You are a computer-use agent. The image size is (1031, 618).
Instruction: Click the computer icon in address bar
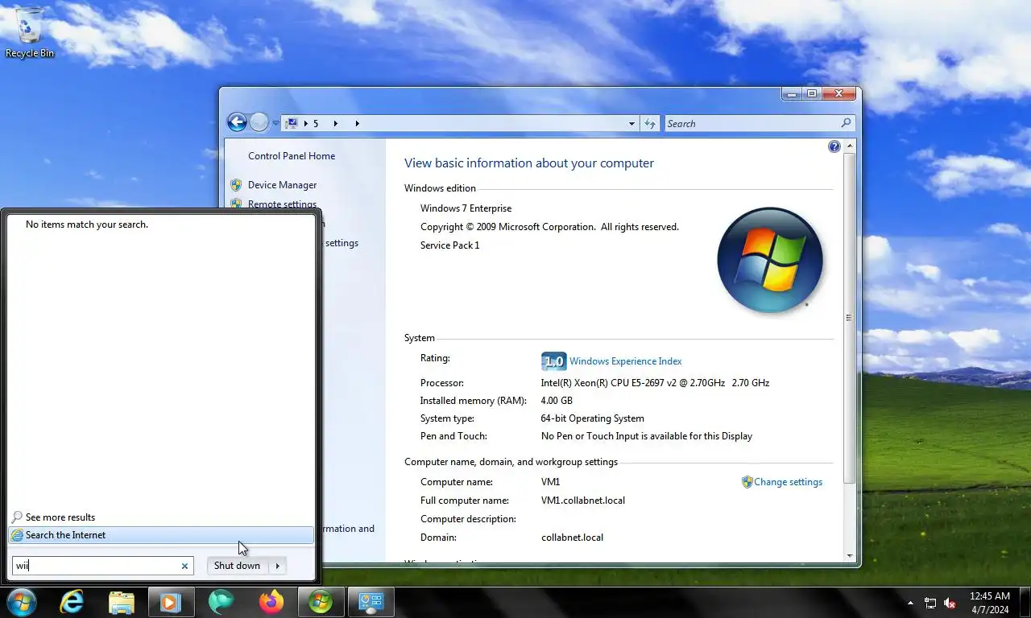tap(292, 123)
